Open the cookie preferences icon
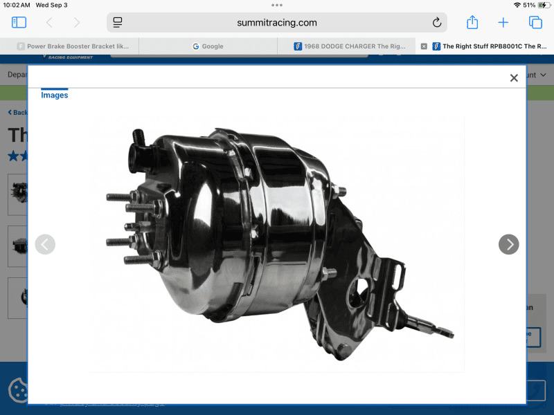The image size is (554, 415). [17, 389]
